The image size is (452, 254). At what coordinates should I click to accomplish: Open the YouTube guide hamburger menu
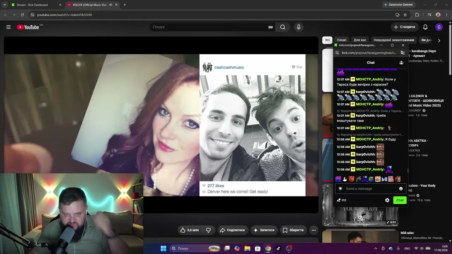tap(8, 27)
